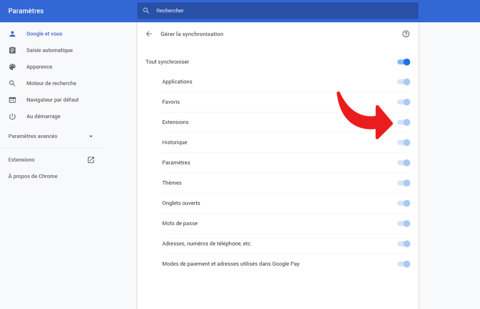
Task: Open Moteur de recherche section
Action: point(51,83)
